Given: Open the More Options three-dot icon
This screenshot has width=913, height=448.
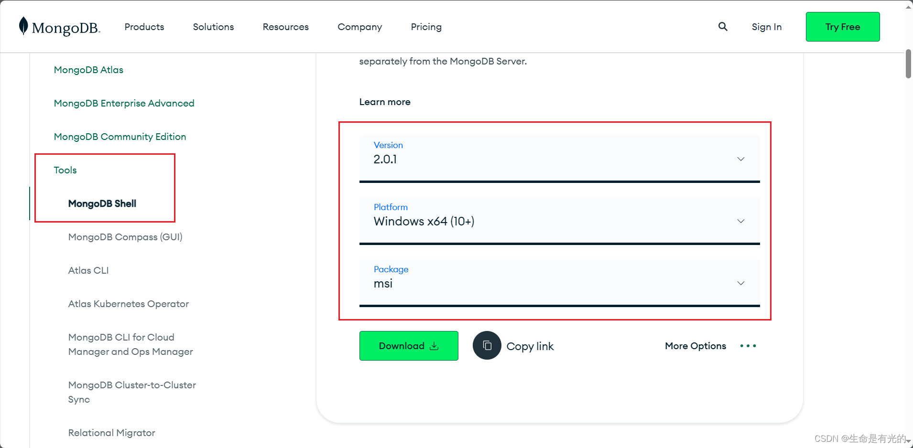Looking at the screenshot, I should pos(748,346).
